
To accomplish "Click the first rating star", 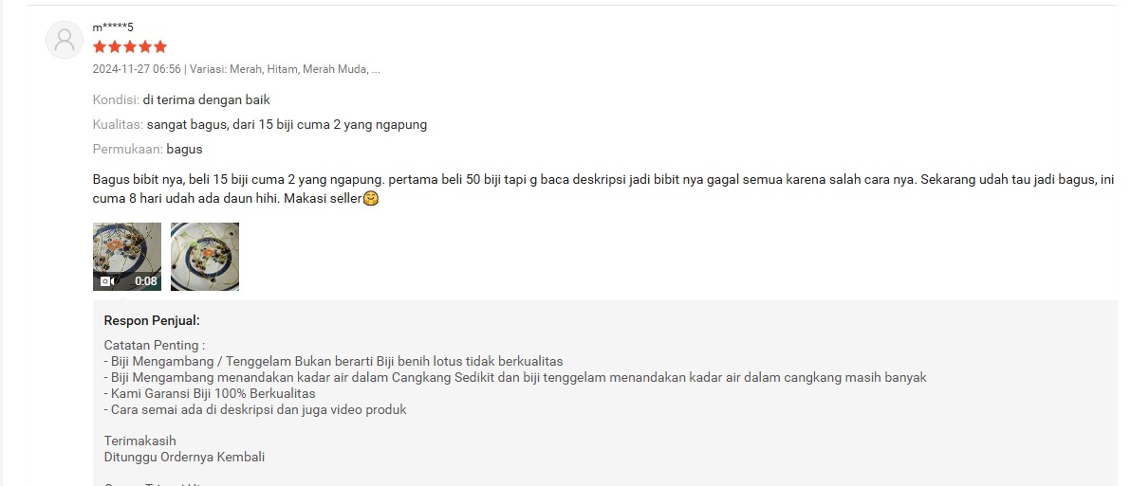I will point(99,46).
